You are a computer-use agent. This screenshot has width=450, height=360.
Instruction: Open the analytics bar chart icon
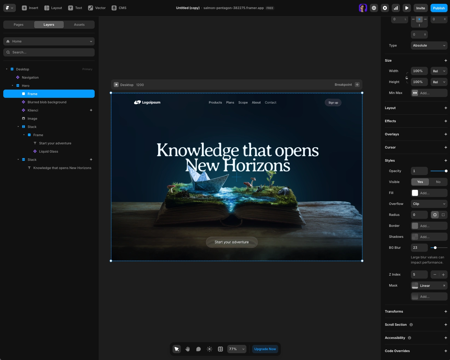pos(396,8)
